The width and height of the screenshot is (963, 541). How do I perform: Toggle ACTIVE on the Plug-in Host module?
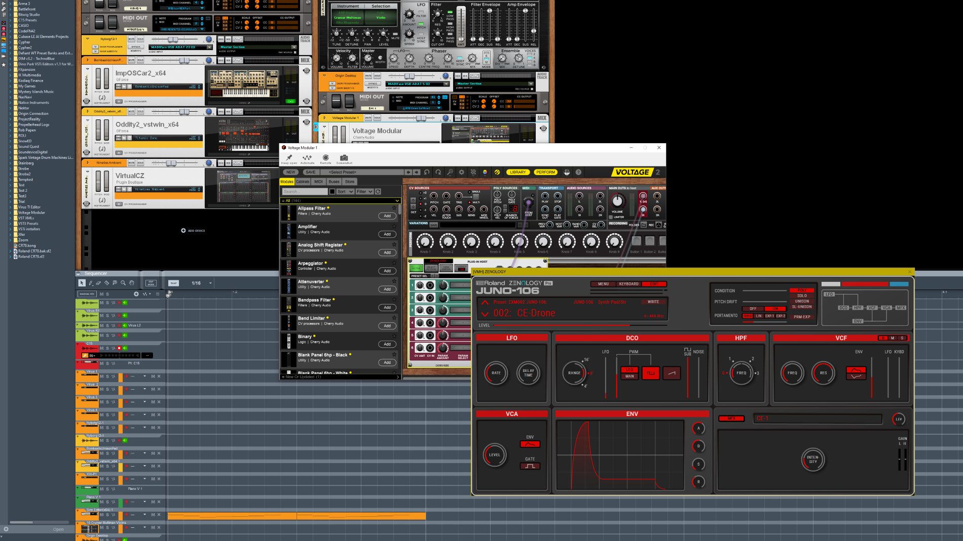416,268
